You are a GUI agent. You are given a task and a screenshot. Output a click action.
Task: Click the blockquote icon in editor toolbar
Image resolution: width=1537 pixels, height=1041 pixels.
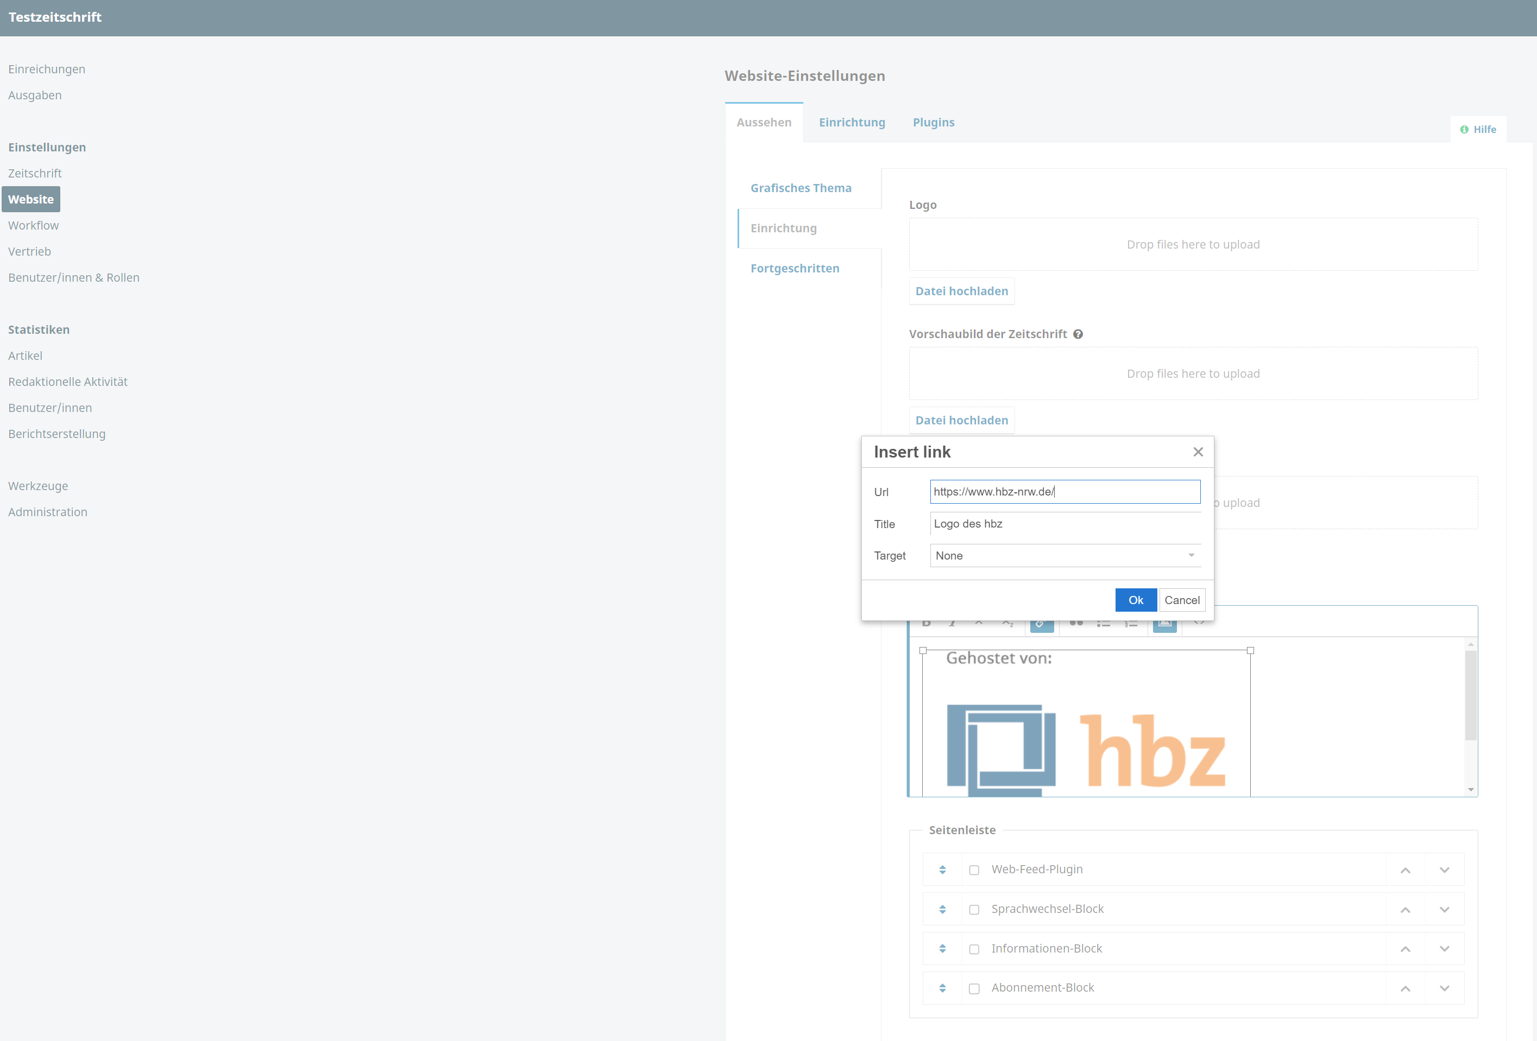(x=1076, y=623)
